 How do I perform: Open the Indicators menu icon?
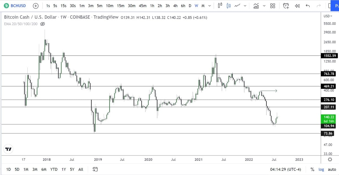(x=256, y=6)
